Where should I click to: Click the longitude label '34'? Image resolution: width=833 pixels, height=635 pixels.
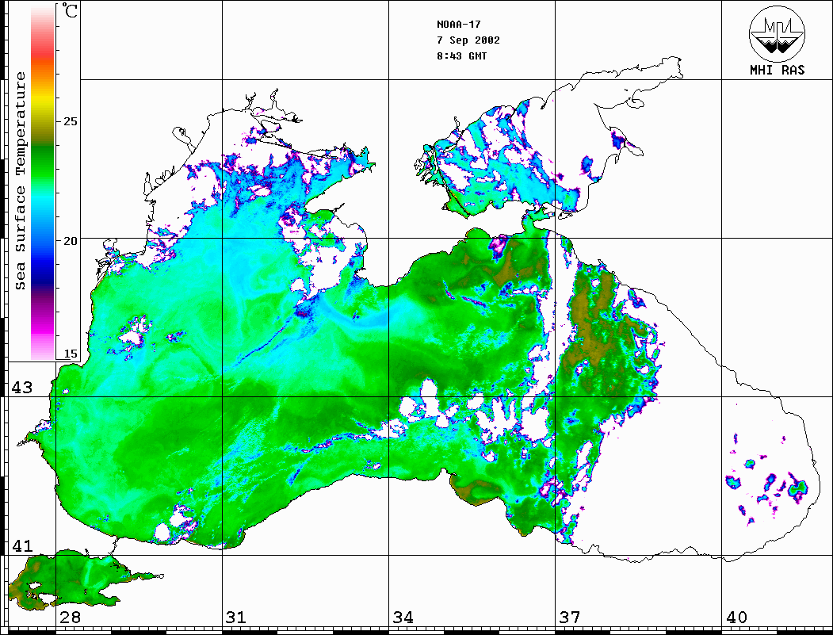[x=403, y=618]
